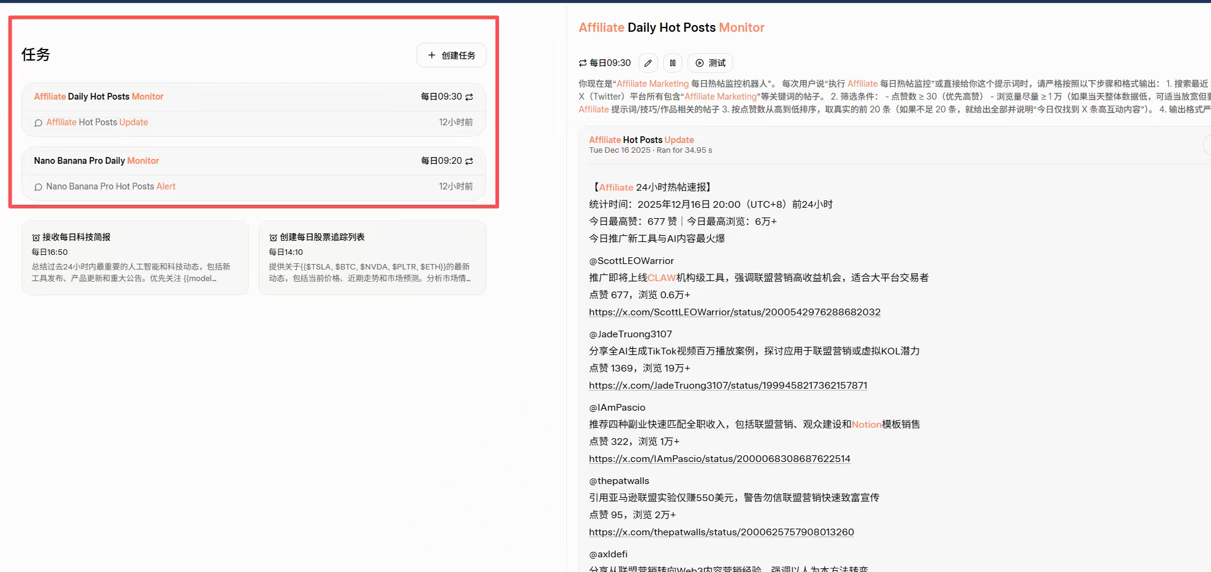Screen dimensions: 1211x572
Task: Choose the 创建每日股票追踪列表 template card
Action: click(372, 258)
